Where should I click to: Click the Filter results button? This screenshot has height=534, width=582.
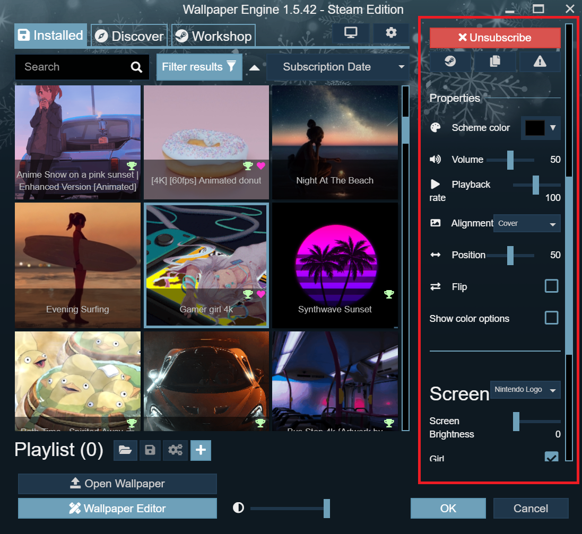[x=199, y=67]
